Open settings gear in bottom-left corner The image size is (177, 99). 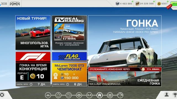pos(2,95)
